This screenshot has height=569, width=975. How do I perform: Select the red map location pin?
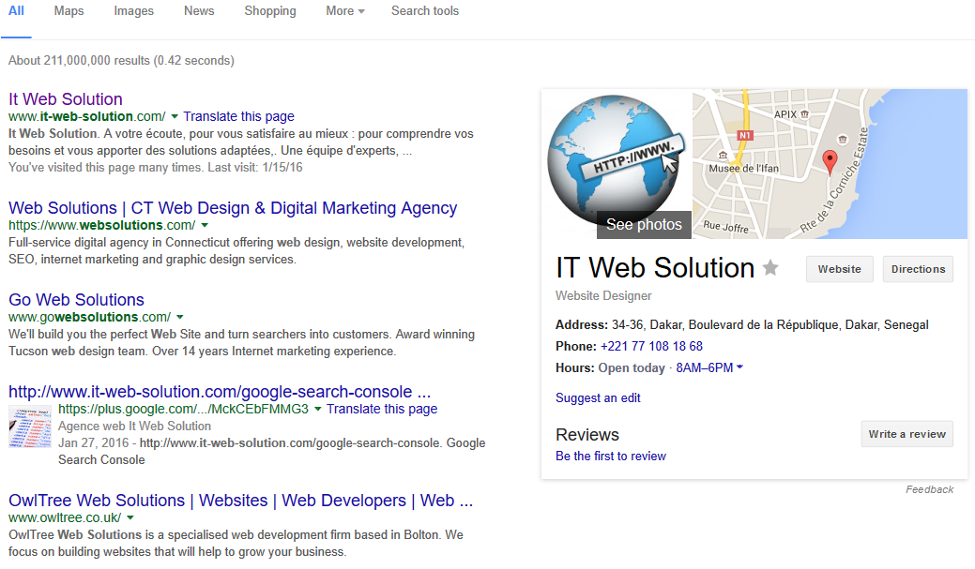[x=830, y=162]
